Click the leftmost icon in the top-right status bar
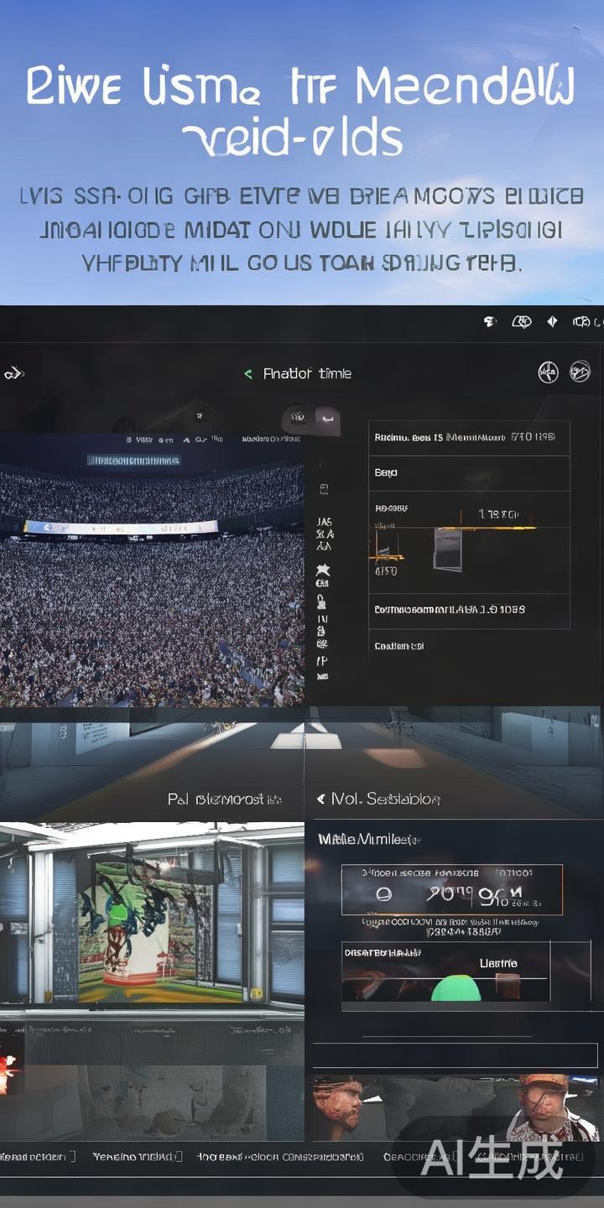Image resolution: width=604 pixels, height=1208 pixels. coord(491,321)
